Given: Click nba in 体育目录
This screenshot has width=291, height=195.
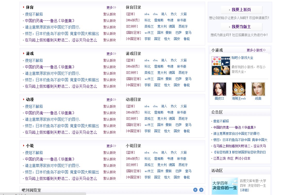Looking at the screenshot, I should click(x=147, y=14).
